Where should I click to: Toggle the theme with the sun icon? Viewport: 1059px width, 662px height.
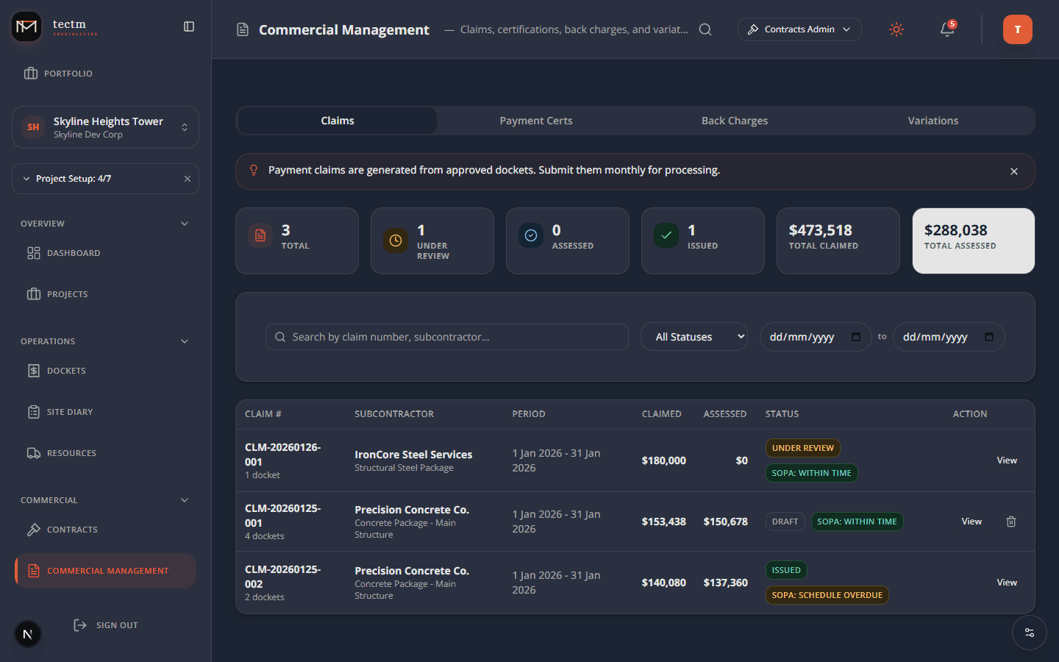point(896,29)
